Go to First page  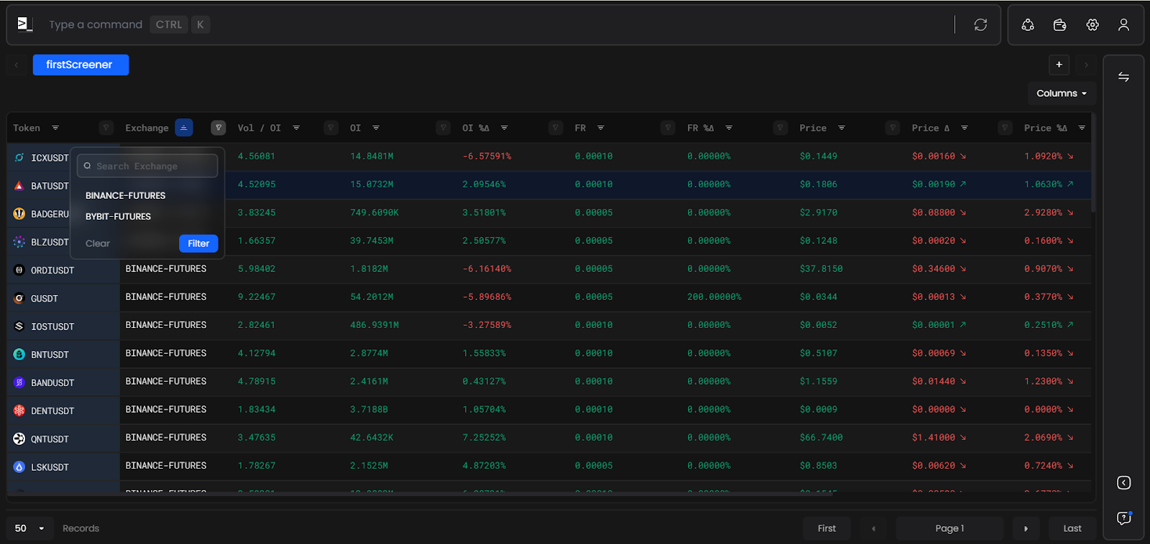(x=827, y=528)
